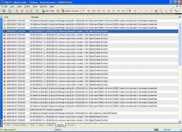This screenshot has height=132, width=182.
Task: Open the Charts menu
Action: (x=27, y=6)
